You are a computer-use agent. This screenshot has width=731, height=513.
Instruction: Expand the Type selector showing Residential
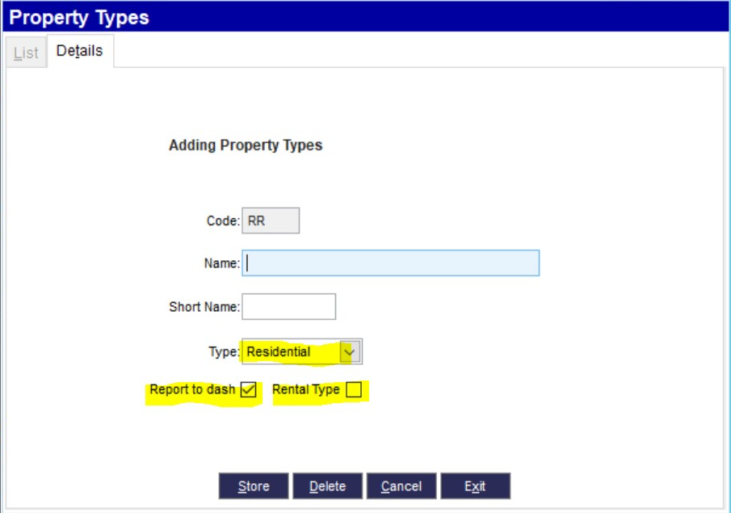[x=350, y=351]
